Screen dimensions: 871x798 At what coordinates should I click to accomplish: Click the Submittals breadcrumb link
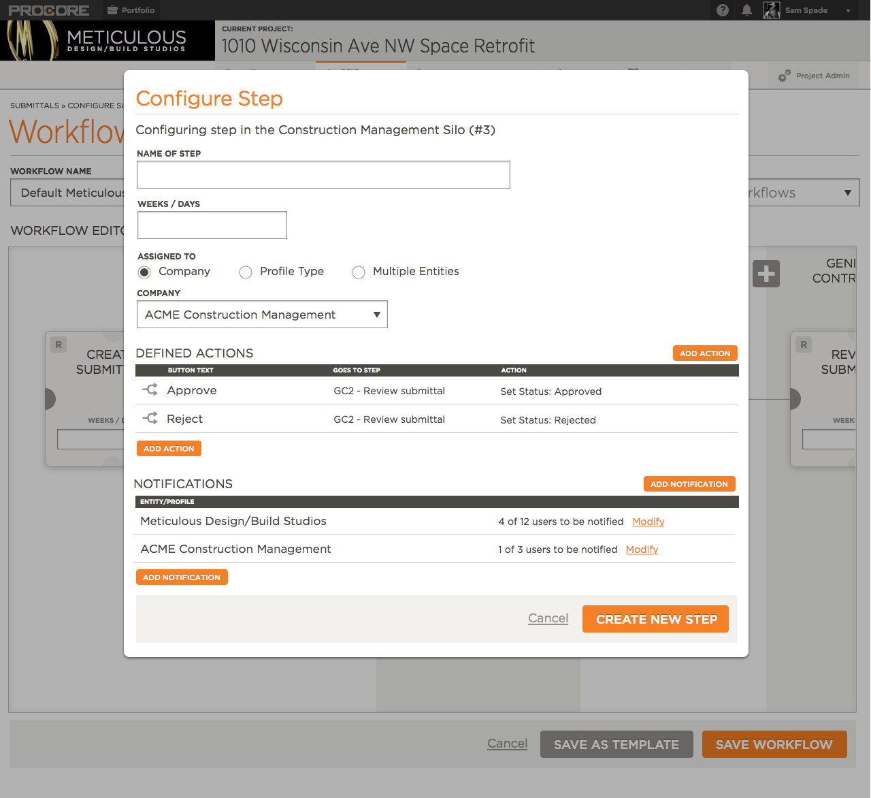(35, 106)
